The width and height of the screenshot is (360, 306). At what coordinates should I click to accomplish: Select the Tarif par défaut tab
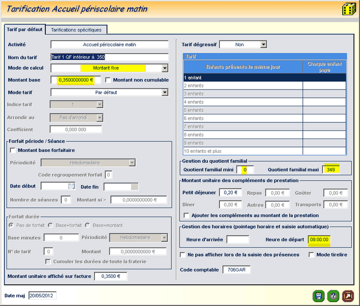24,29
